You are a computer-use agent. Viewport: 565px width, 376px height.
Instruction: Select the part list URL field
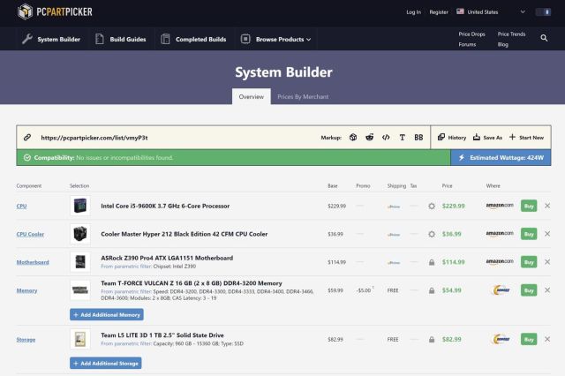tap(94, 138)
